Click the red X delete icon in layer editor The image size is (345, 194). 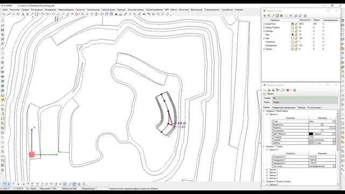[x=281, y=16]
